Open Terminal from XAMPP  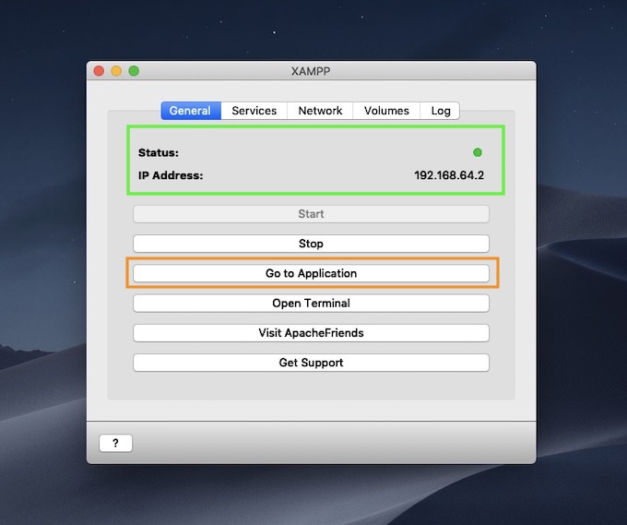[x=311, y=304]
